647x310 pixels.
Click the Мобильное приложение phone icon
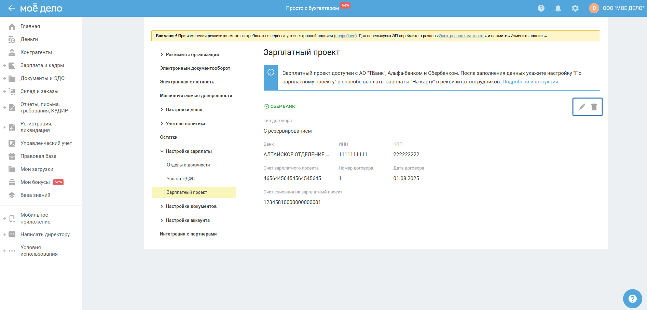(12, 218)
